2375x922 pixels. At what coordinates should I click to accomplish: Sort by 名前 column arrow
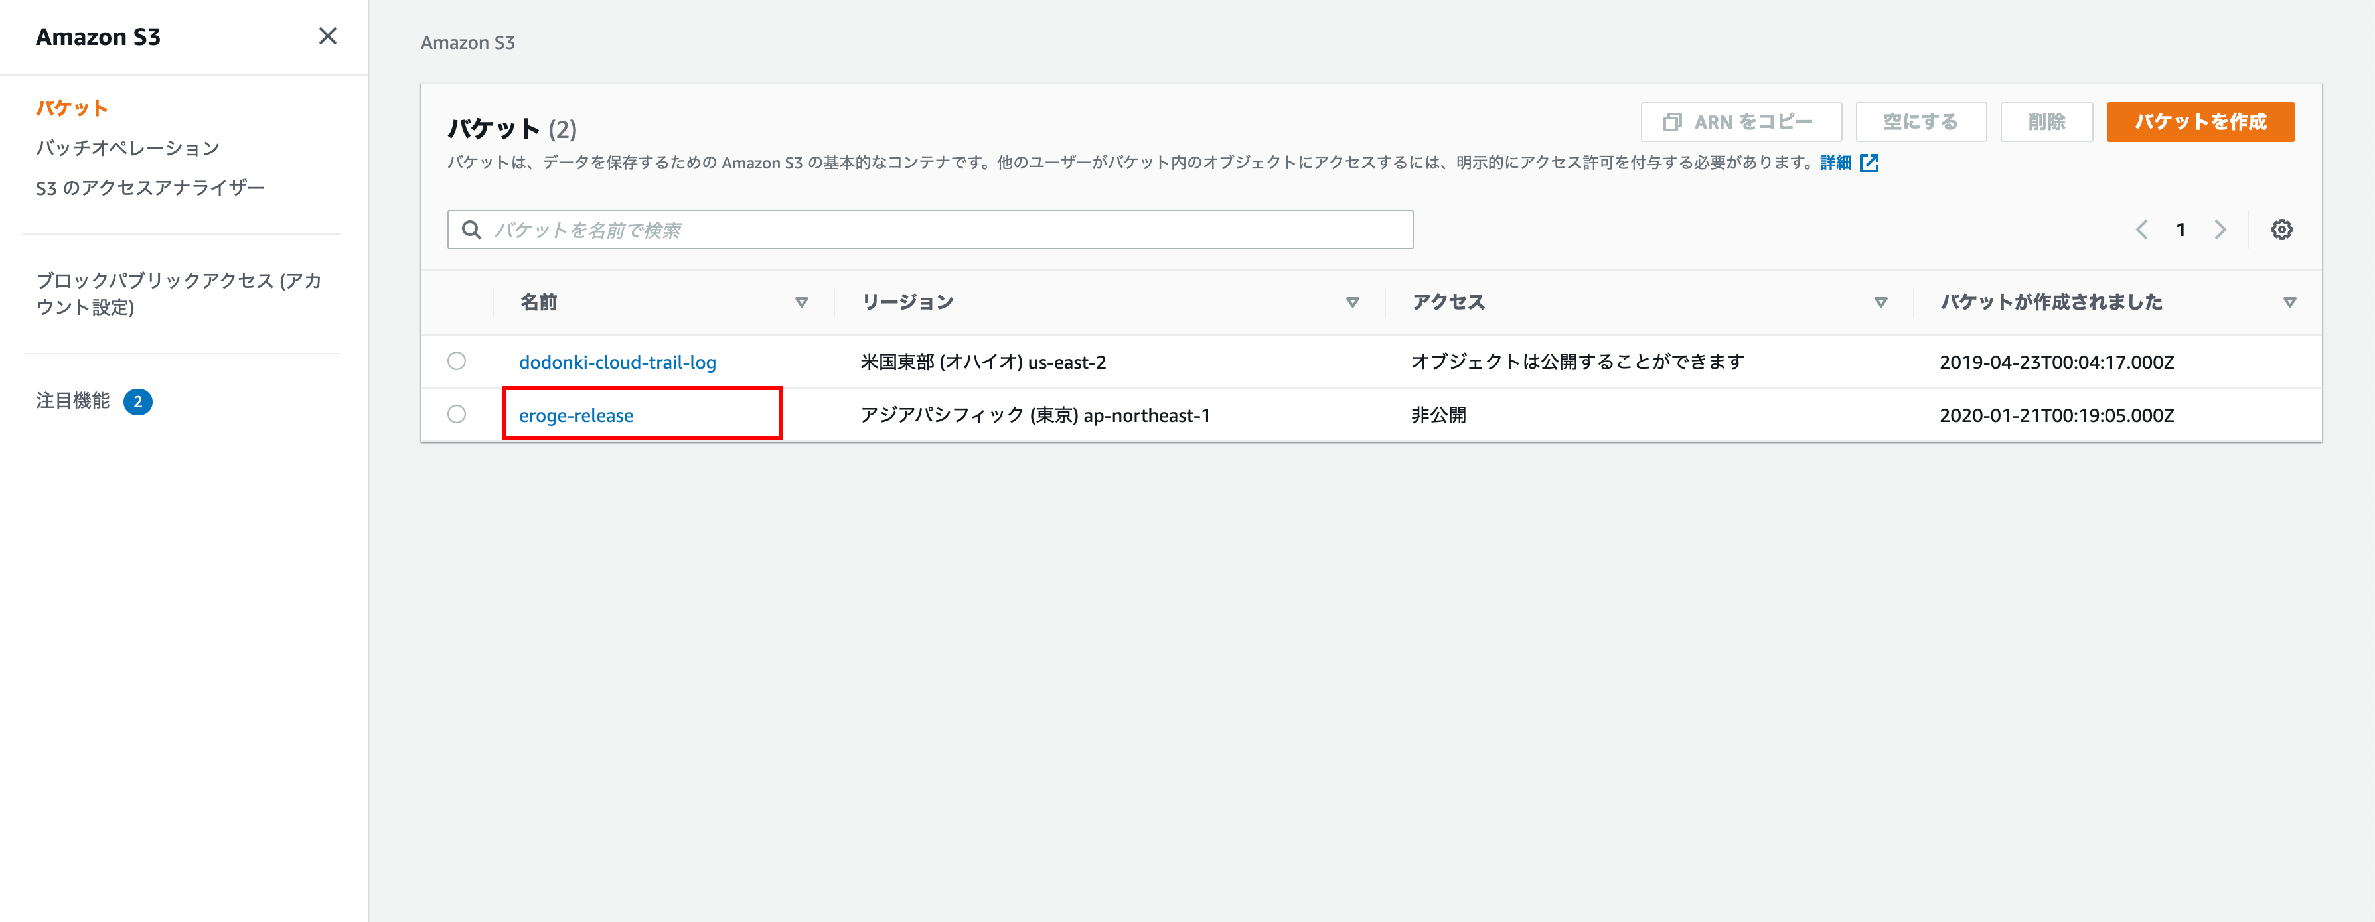(801, 302)
